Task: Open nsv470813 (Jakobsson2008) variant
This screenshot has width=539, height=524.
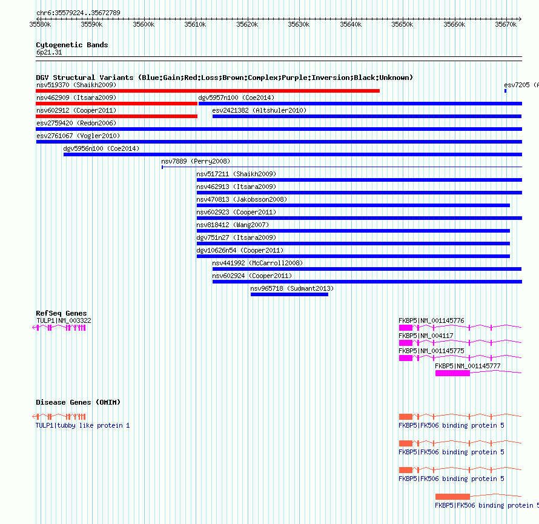Action: click(x=242, y=199)
